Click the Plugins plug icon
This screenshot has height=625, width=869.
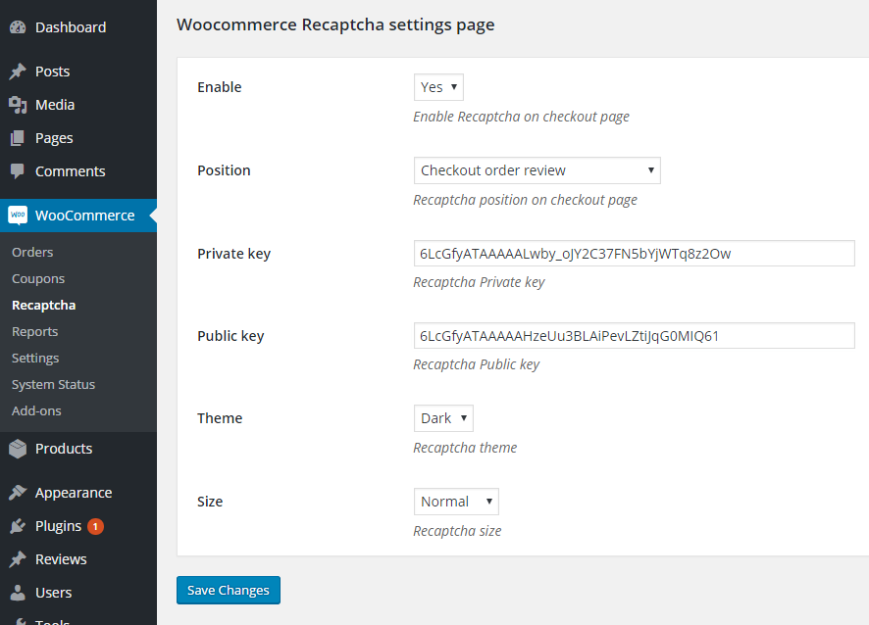click(x=18, y=526)
